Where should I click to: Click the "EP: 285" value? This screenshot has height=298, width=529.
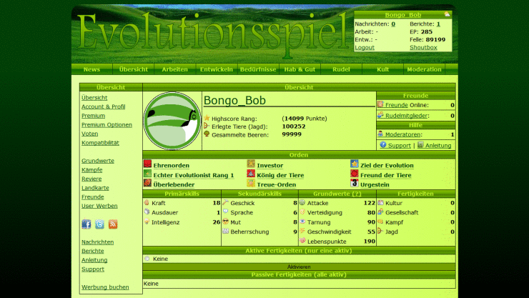421,31
